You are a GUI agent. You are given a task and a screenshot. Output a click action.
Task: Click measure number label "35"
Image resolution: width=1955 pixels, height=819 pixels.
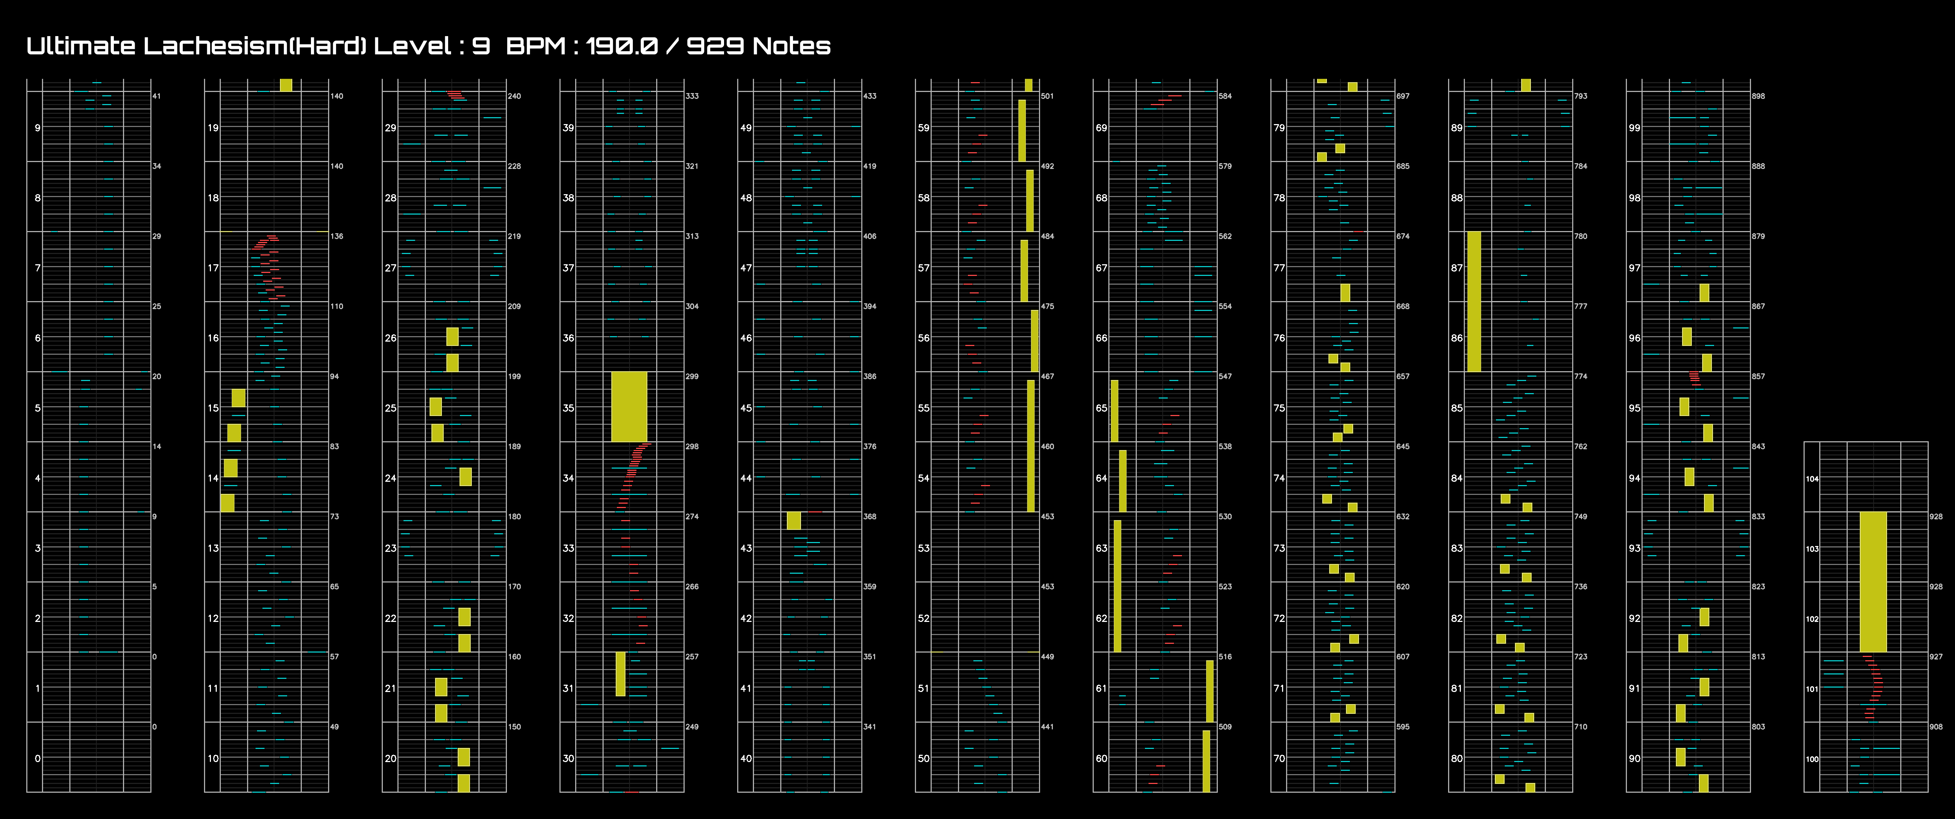coord(569,408)
